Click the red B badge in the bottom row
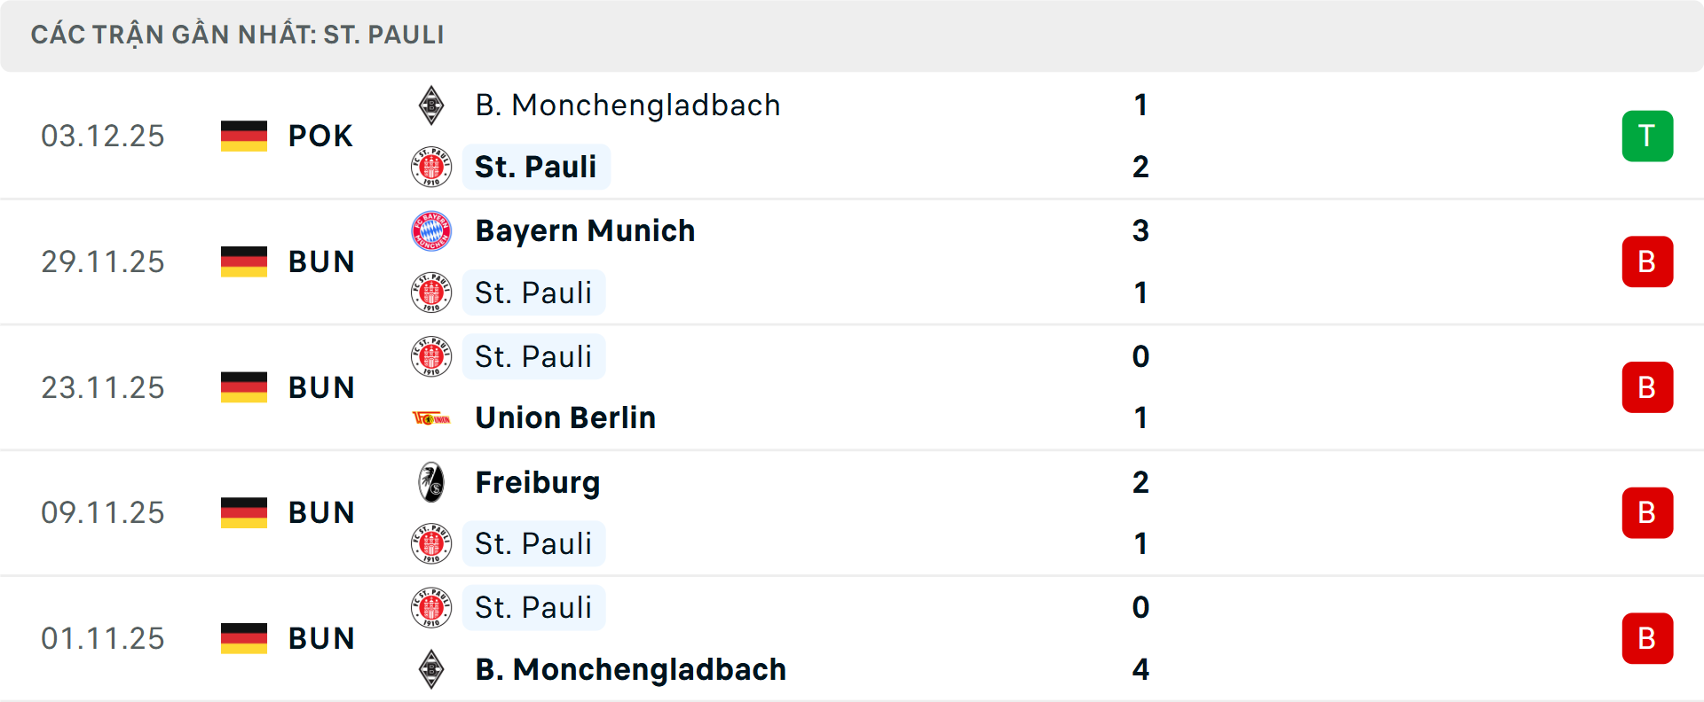Viewport: 1704px width, 702px height. [1647, 638]
